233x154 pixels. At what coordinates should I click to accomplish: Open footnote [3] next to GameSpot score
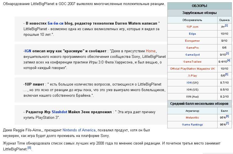227,53
